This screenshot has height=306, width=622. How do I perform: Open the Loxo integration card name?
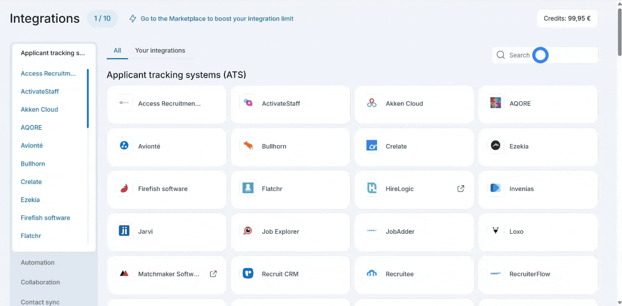[x=516, y=232]
